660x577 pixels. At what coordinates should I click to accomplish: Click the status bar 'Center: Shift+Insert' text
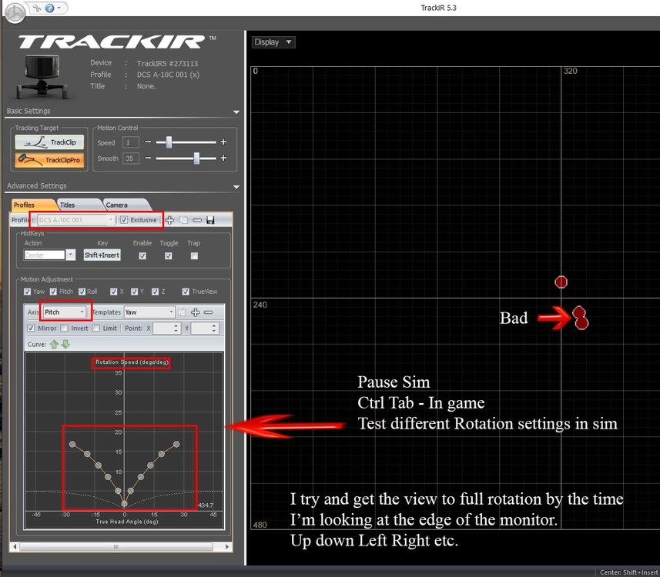[628, 572]
